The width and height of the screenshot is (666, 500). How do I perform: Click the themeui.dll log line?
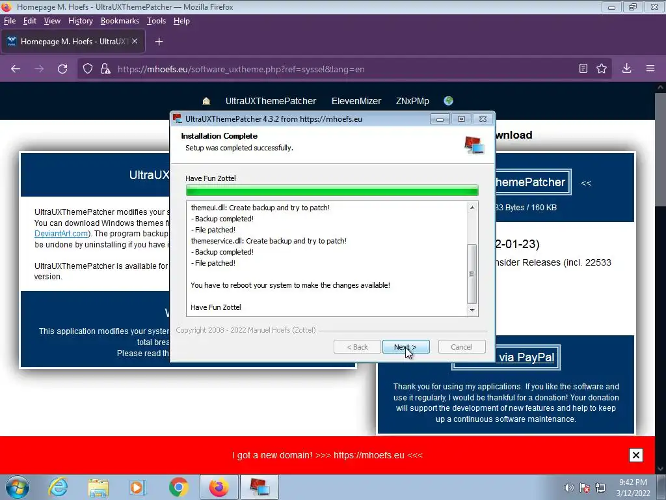click(260, 208)
